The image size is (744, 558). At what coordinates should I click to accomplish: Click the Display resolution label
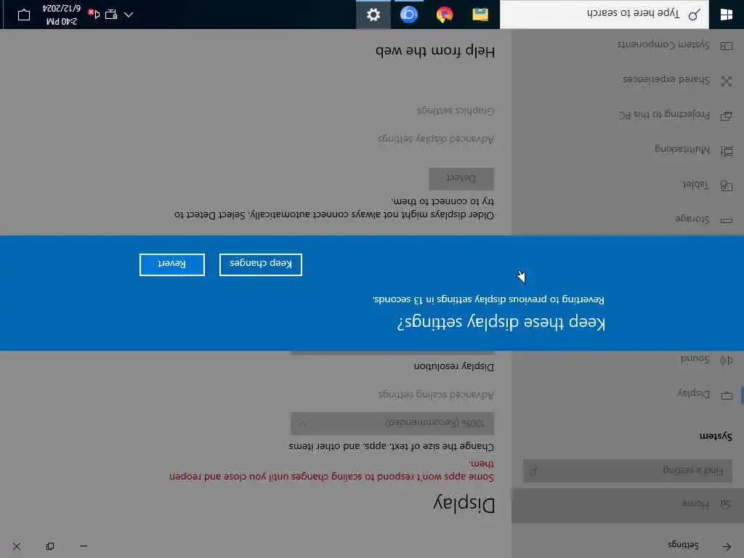point(453,366)
